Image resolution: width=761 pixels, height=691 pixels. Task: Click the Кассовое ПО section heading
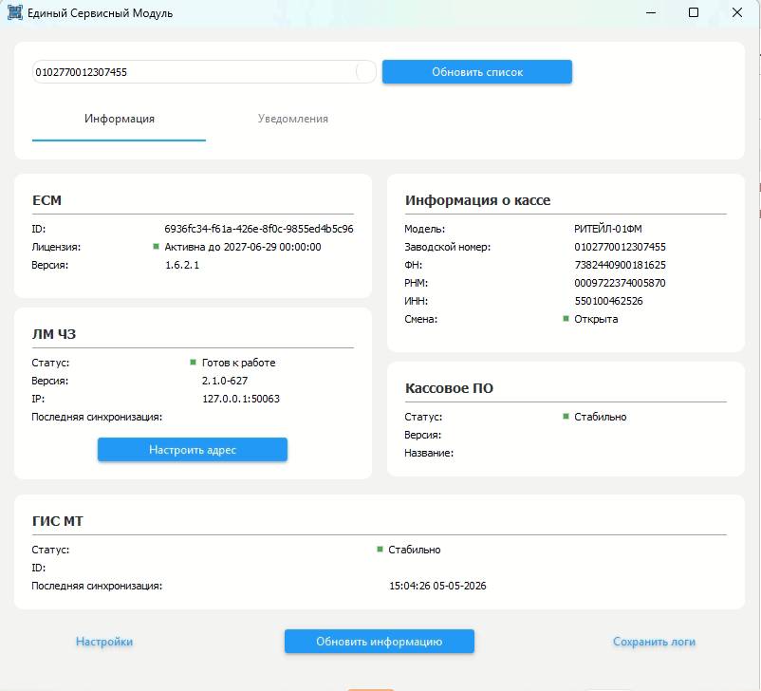[449, 388]
